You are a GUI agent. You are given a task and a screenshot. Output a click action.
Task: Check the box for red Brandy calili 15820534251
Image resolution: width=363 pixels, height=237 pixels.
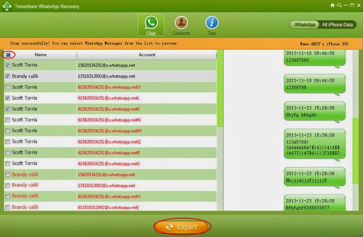[x=7, y=175]
